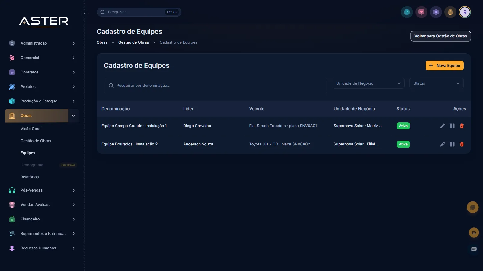
Task: Focus the global Pesquisar search bar
Action: click(x=139, y=12)
